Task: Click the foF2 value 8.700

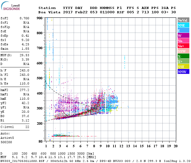Action: click(24, 18)
